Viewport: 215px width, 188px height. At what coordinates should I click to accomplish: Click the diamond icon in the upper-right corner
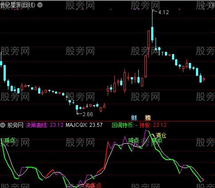coord(203,5)
